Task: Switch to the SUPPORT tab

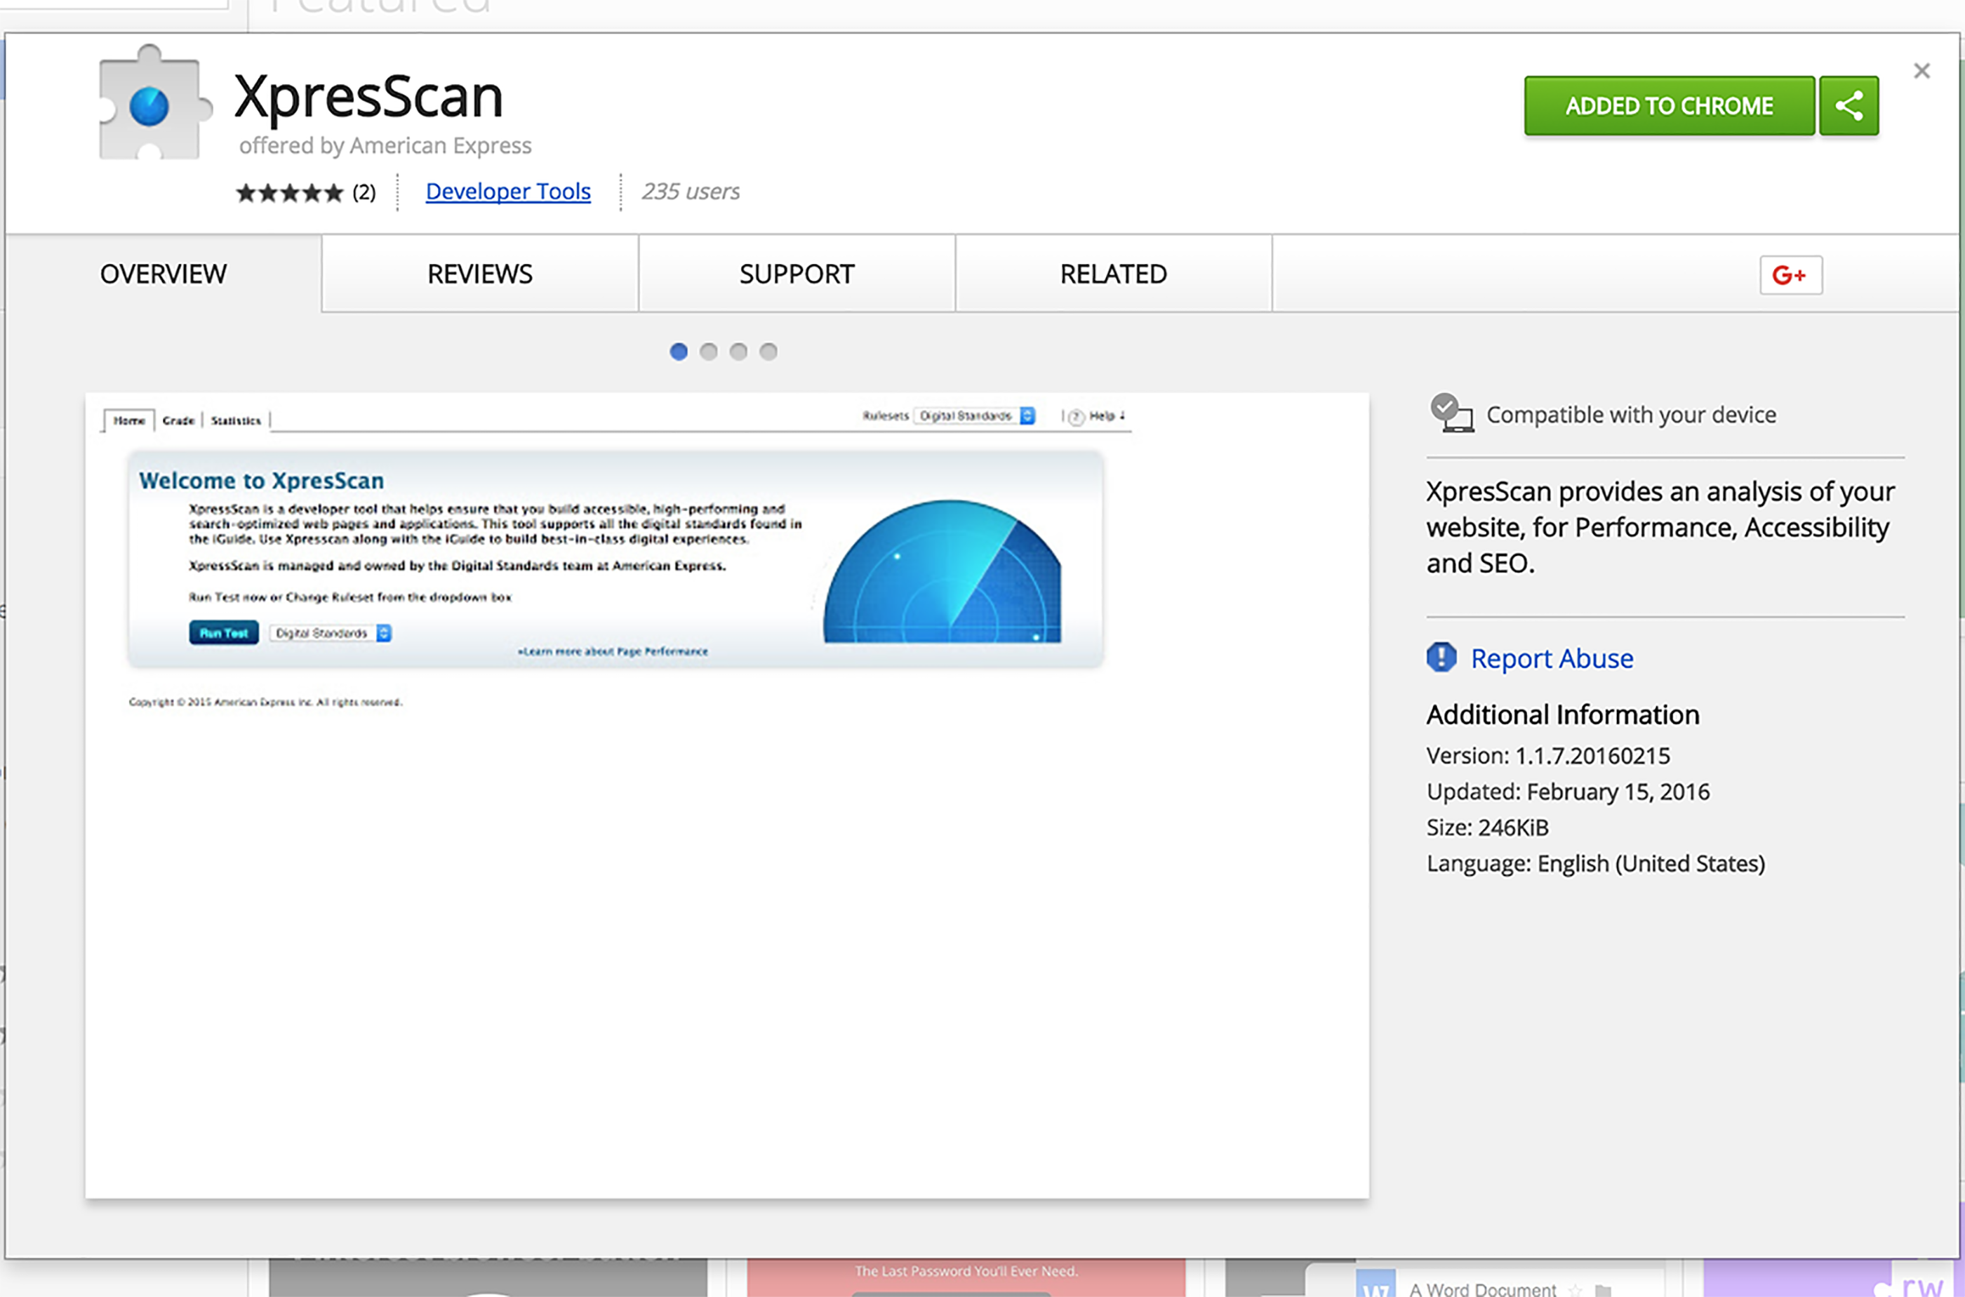Action: click(x=797, y=274)
